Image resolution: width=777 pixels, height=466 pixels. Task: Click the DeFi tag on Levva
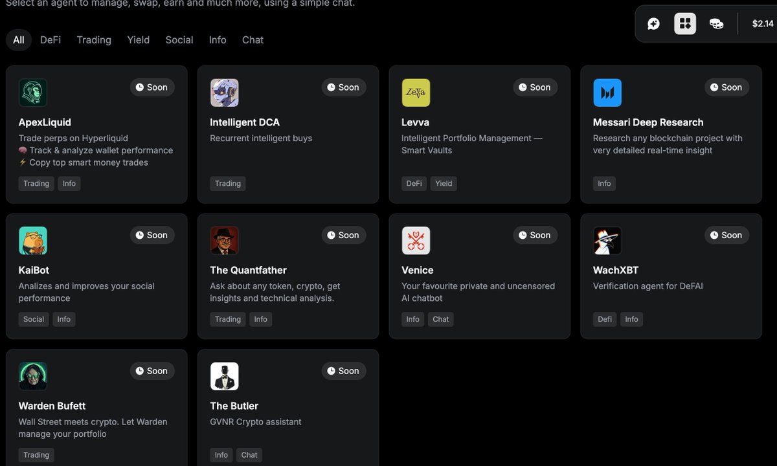point(414,184)
